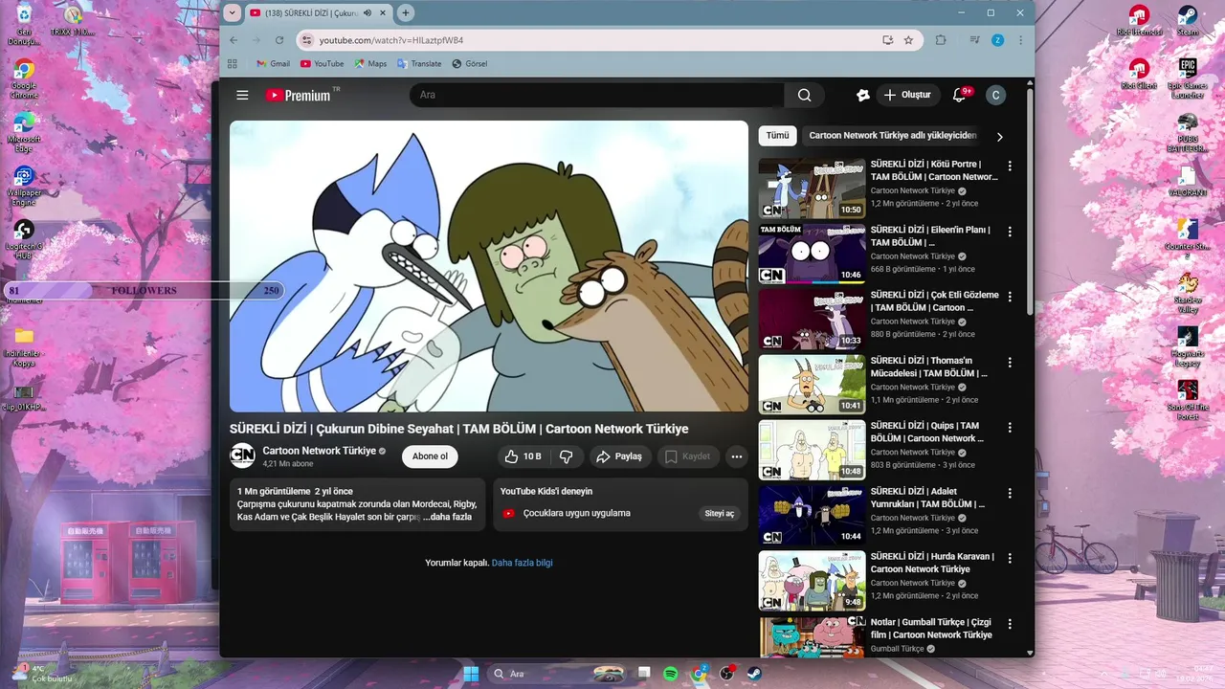Open Steam from the taskbar
Viewport: 1225px width, 689px height.
pyautogui.click(x=754, y=674)
